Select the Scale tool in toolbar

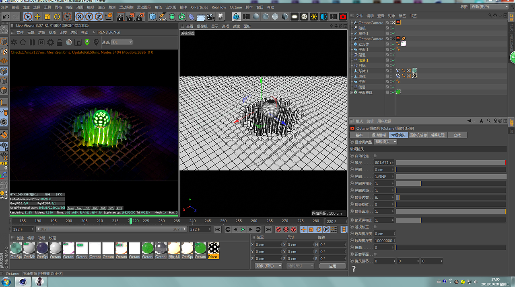click(x=47, y=16)
